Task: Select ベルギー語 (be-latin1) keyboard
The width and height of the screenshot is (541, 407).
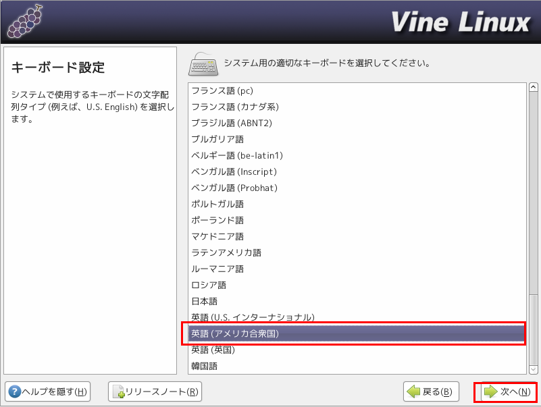Action: point(357,155)
